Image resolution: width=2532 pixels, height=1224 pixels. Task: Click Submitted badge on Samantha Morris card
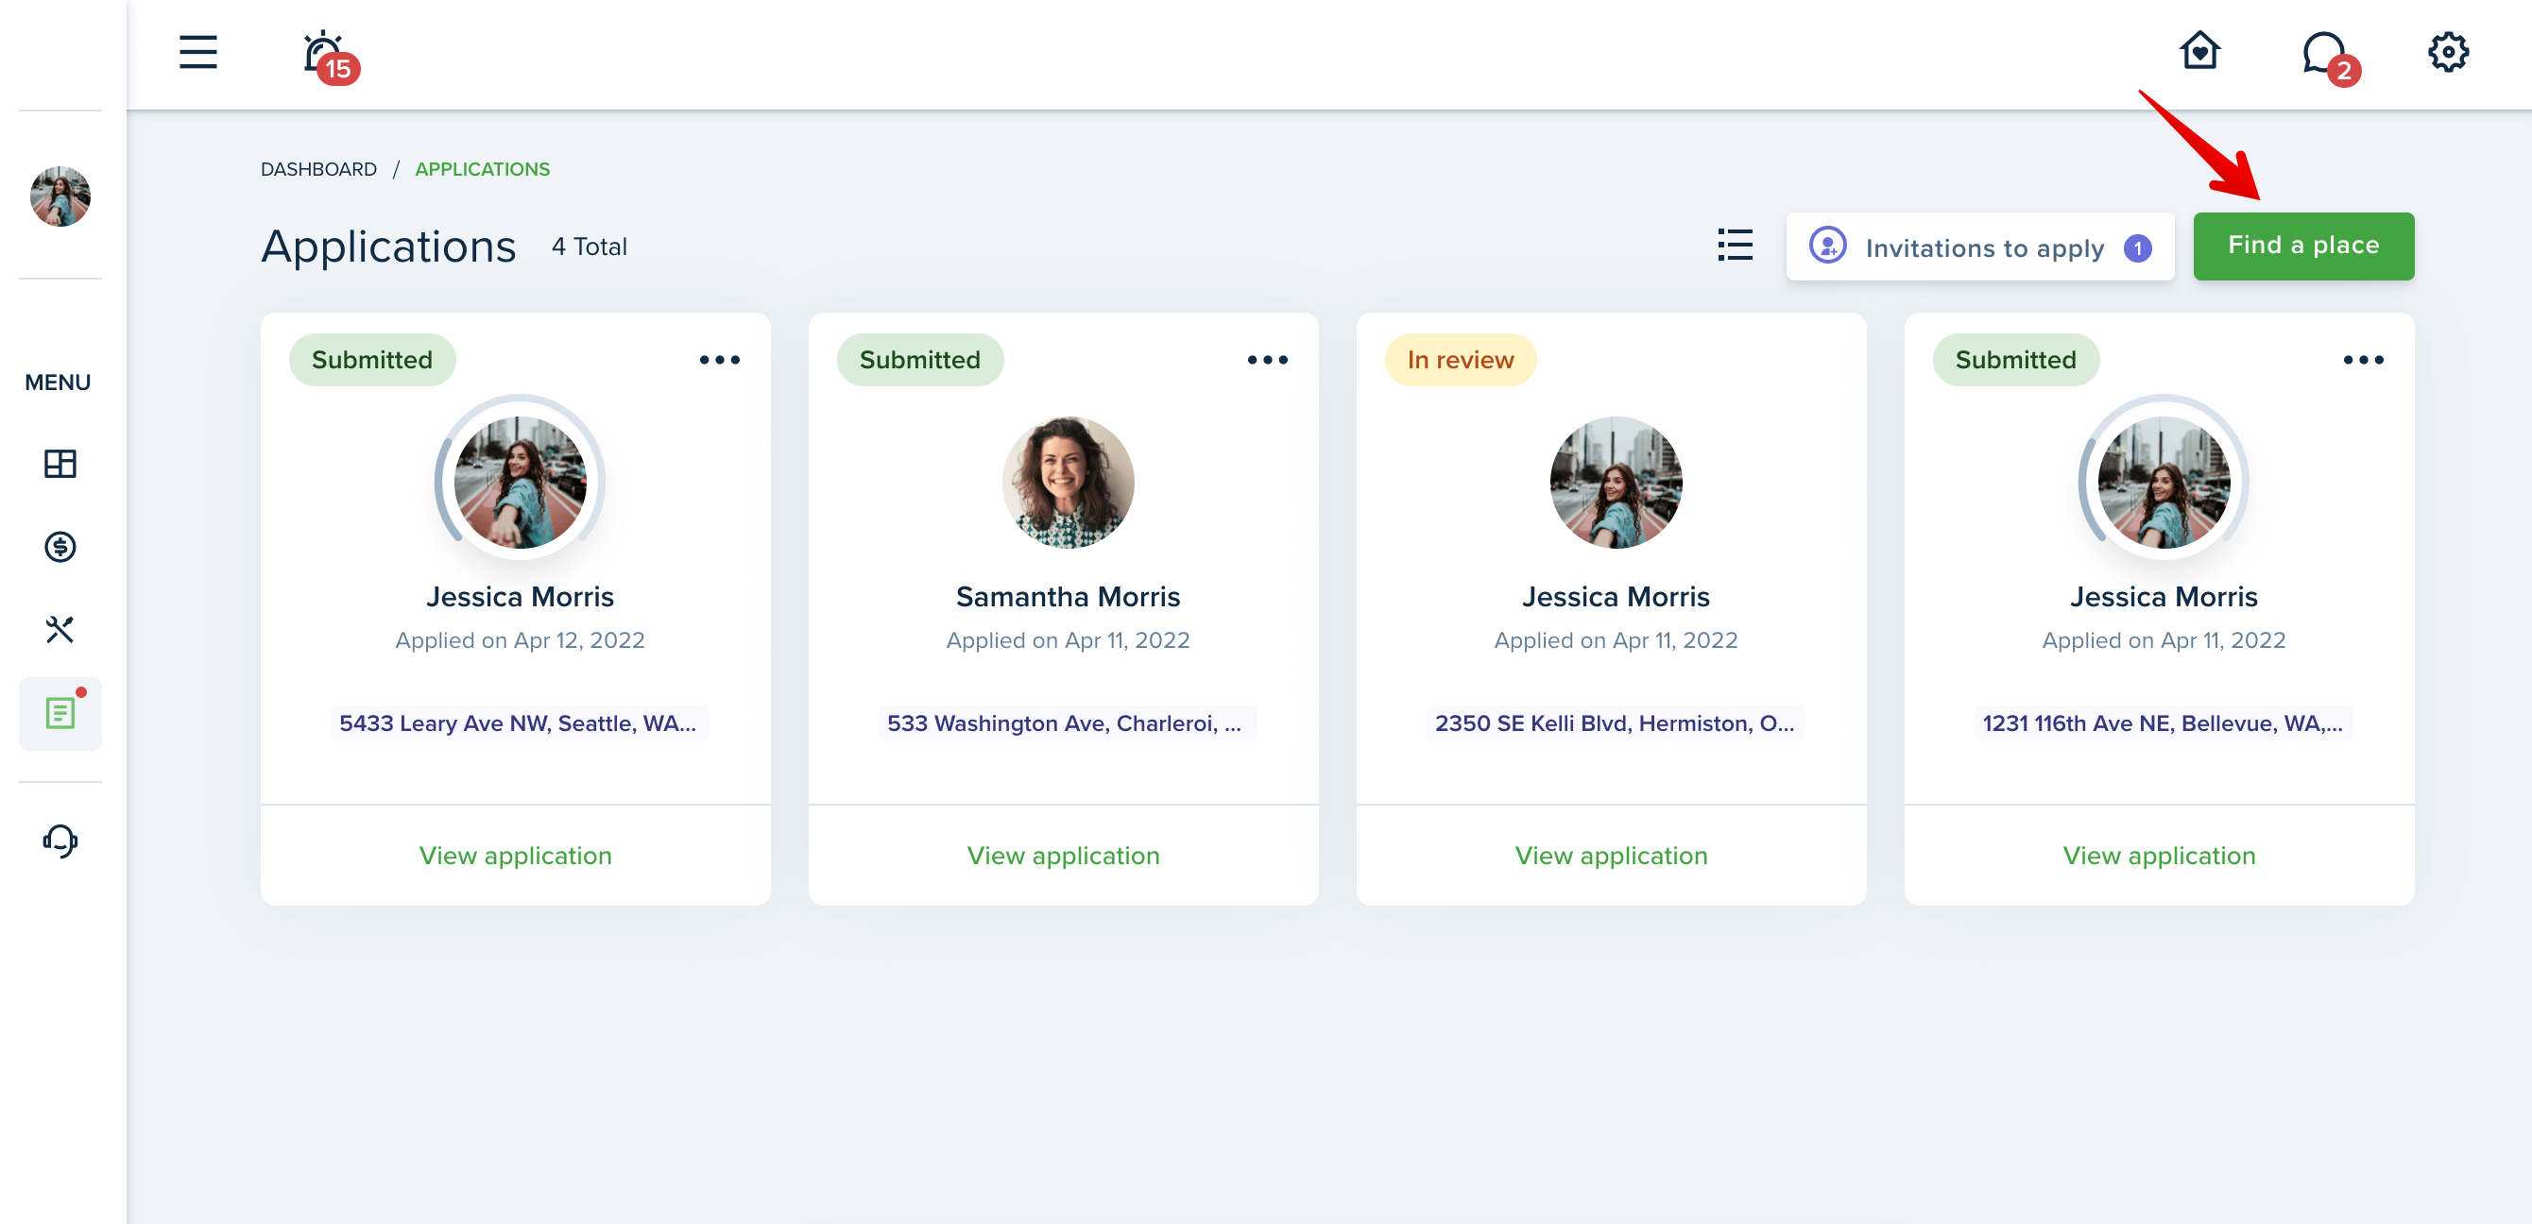click(x=919, y=360)
